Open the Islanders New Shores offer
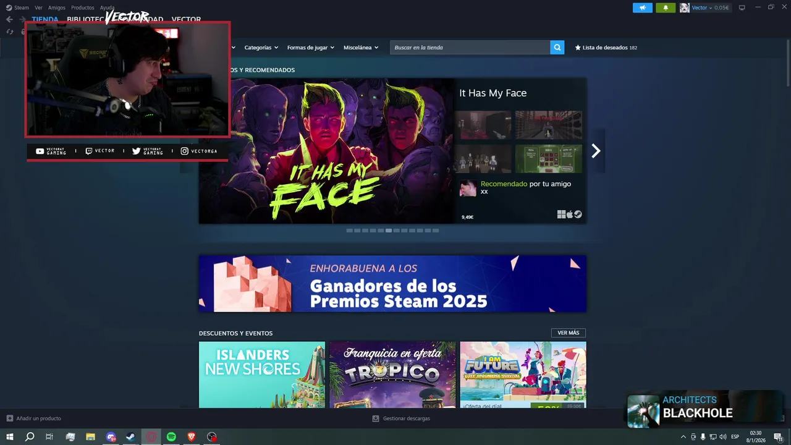 coord(262,375)
